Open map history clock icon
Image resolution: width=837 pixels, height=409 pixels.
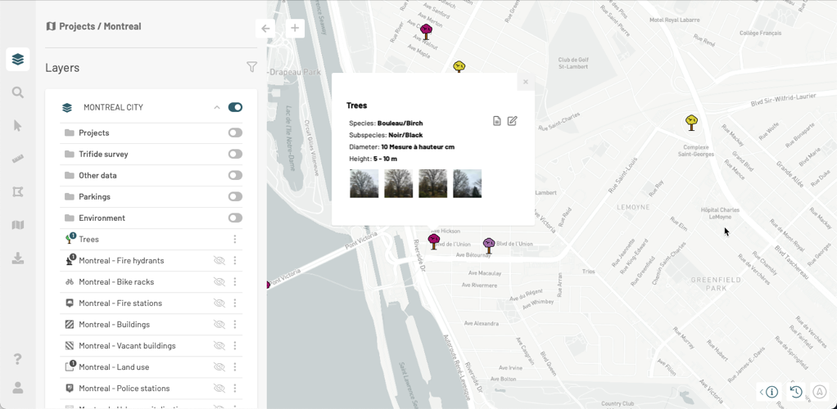[x=795, y=392]
